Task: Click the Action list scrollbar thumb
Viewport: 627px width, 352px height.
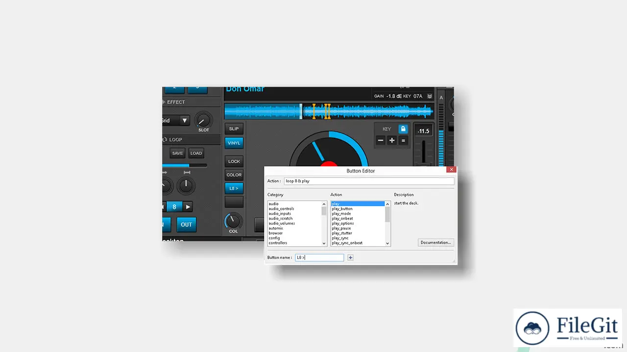Action: tap(387, 214)
